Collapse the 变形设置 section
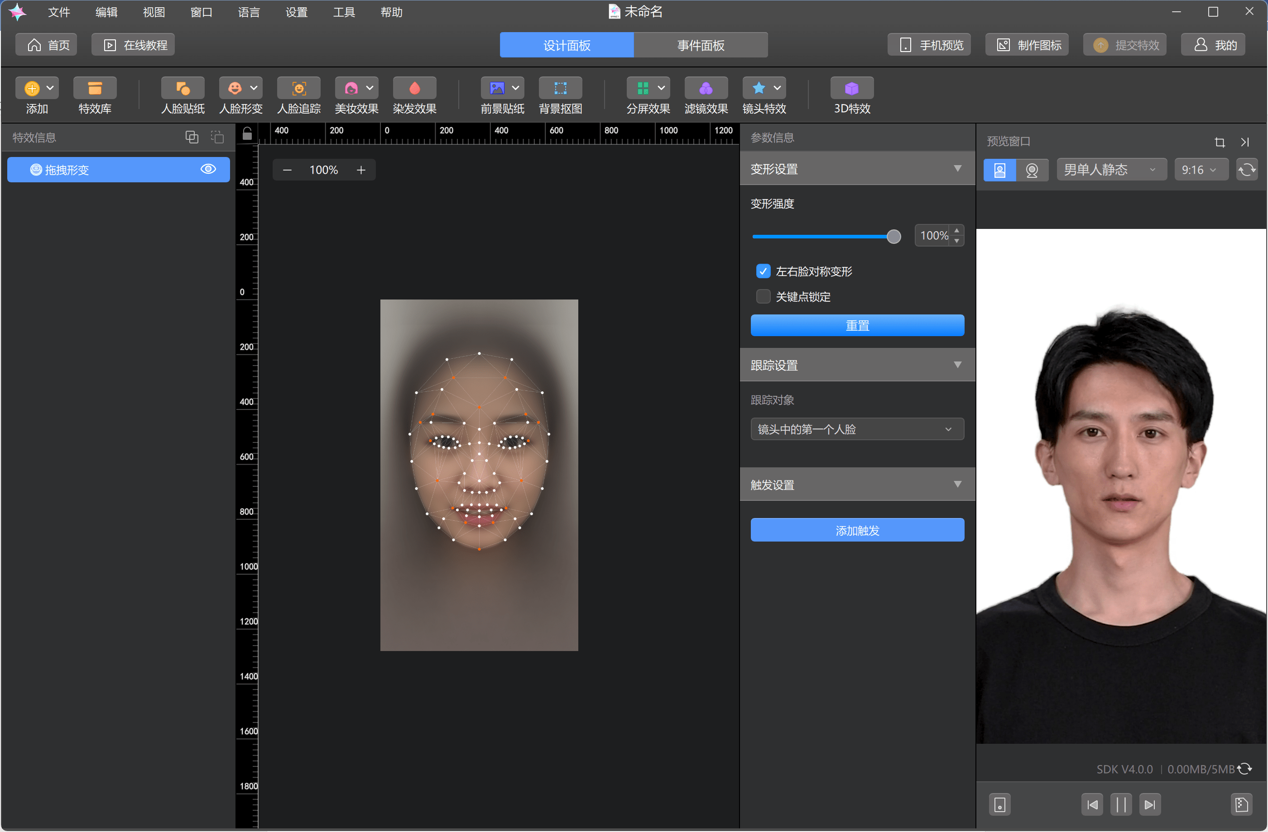The height and width of the screenshot is (832, 1268). [957, 169]
